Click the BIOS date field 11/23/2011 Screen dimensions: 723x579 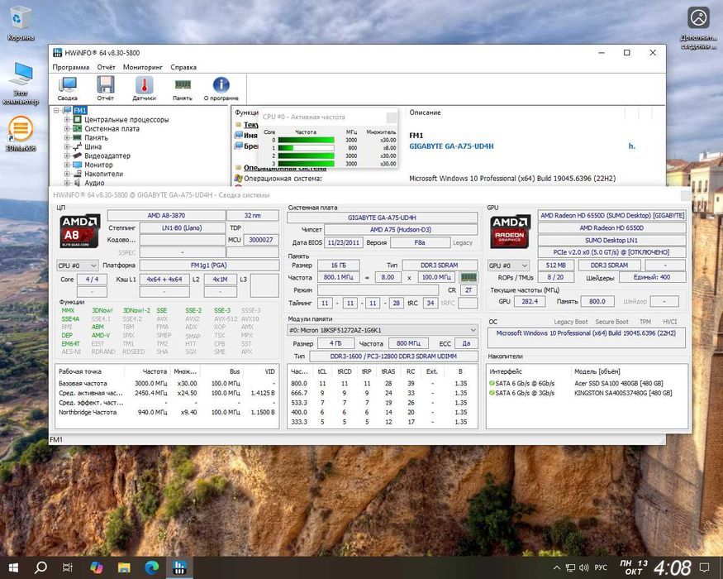[x=343, y=242]
